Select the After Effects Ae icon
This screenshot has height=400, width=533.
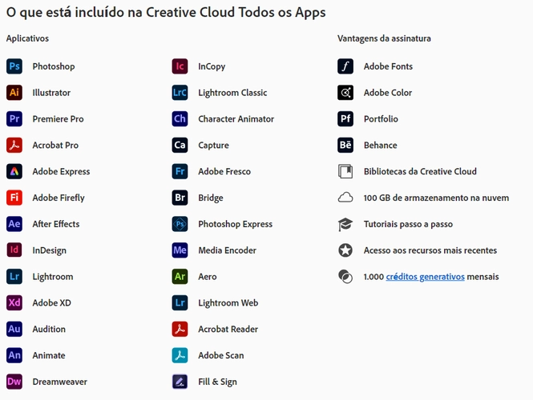[x=14, y=224]
